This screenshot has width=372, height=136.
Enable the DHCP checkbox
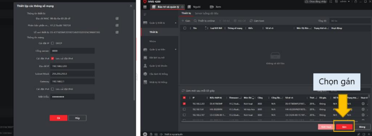point(52,43)
